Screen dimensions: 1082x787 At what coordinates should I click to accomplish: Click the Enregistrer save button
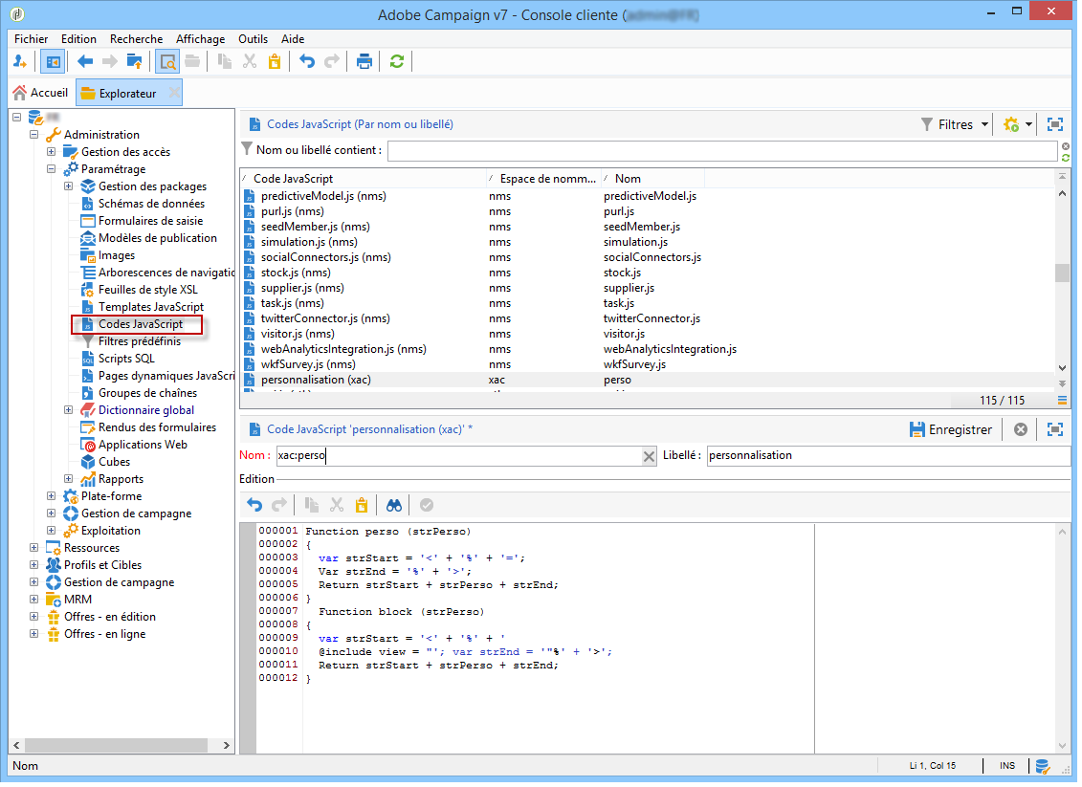pyautogui.click(x=951, y=429)
